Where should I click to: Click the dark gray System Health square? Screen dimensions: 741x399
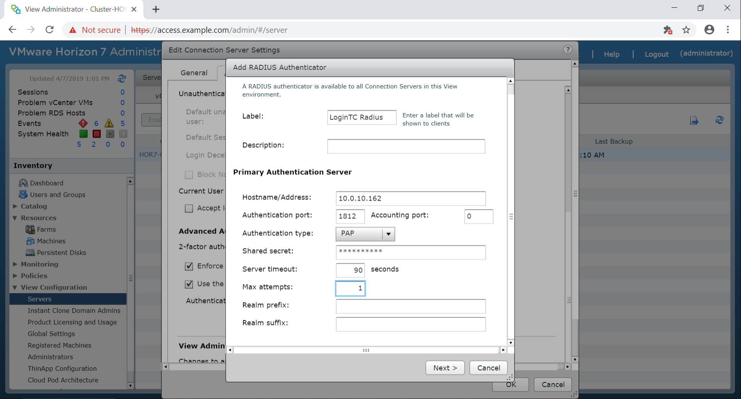(110, 134)
